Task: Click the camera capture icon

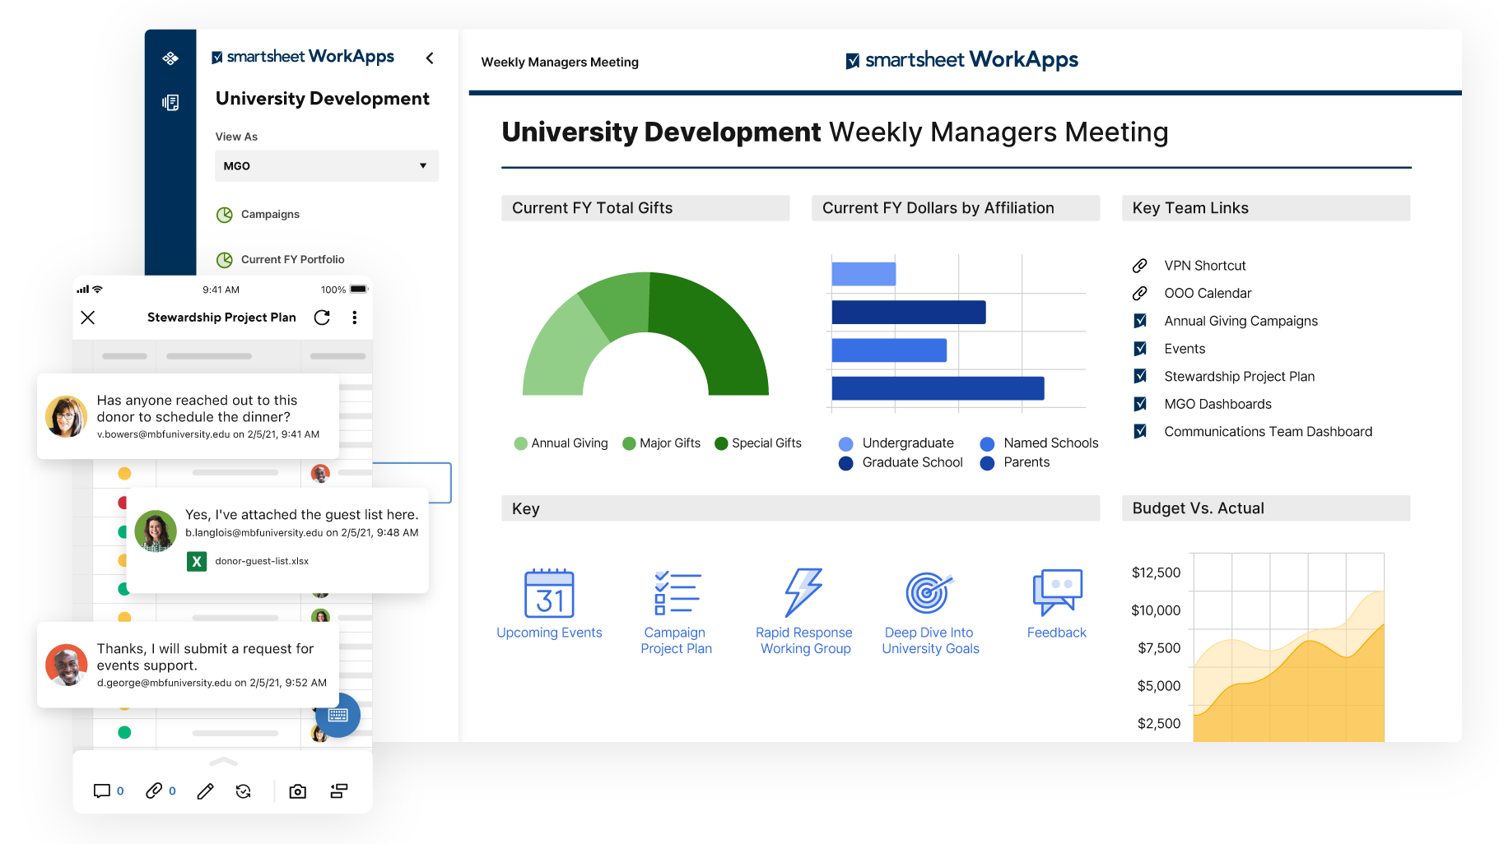Action: tap(297, 791)
